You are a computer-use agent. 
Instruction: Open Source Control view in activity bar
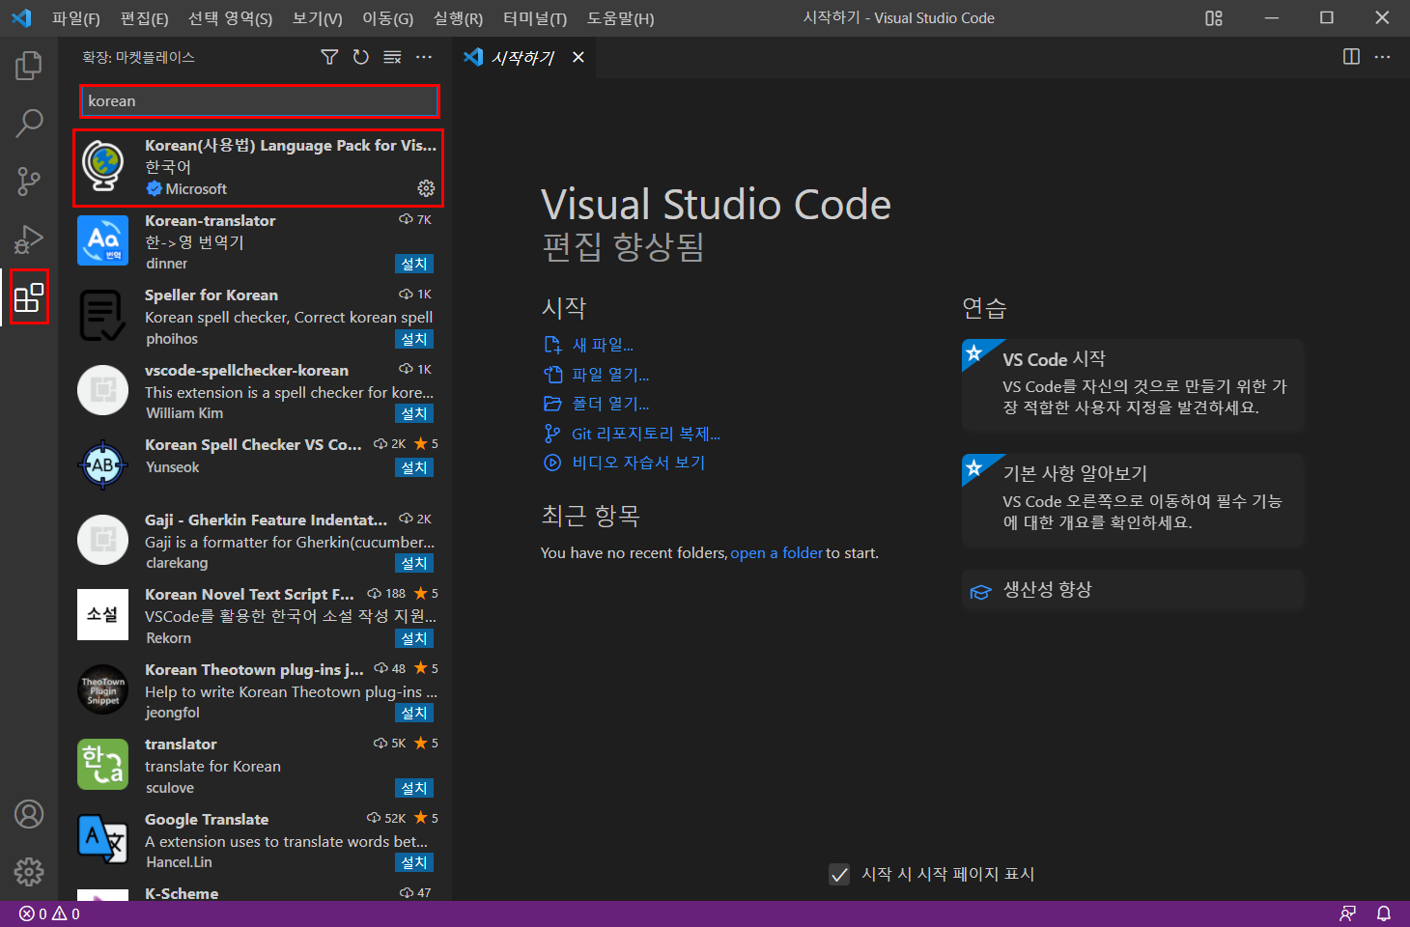click(x=29, y=181)
